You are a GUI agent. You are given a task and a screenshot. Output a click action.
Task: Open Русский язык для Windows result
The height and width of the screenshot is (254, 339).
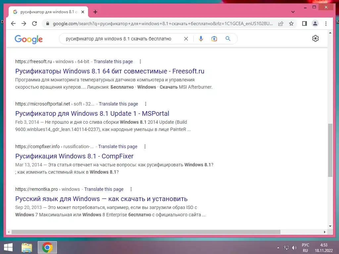[x=101, y=199]
